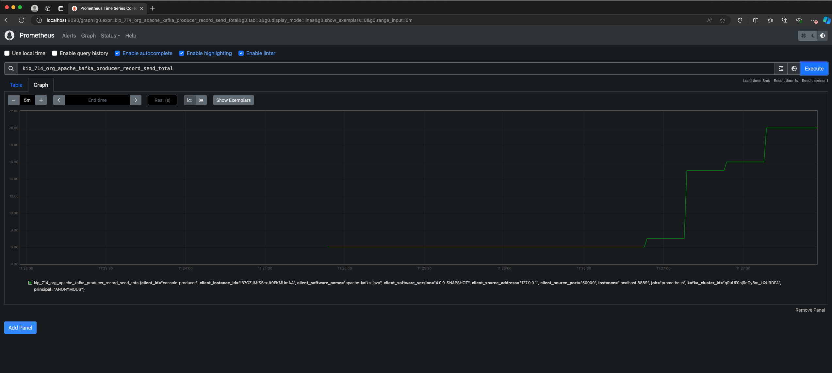Screen dimensions: 832x373
Task: Increase the range with the plus button
Action: tap(41, 100)
